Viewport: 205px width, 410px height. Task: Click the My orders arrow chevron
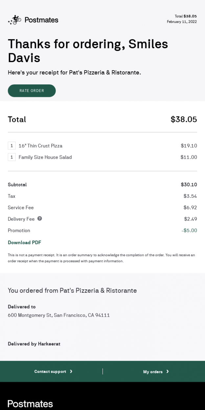(x=168, y=371)
